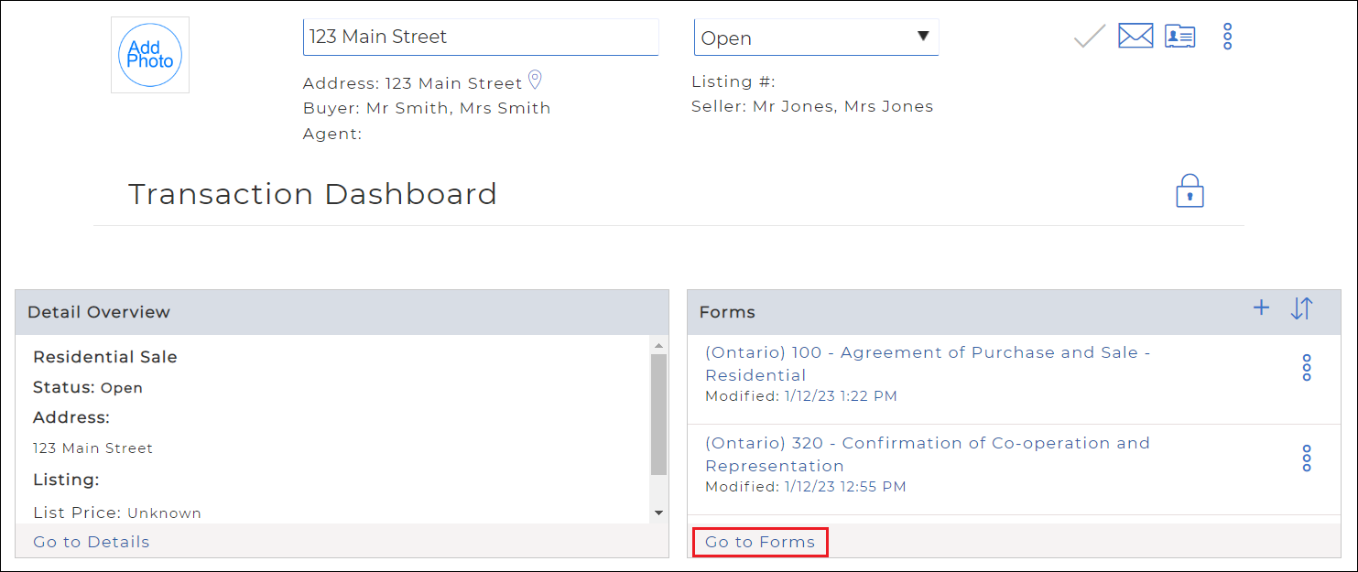The width and height of the screenshot is (1358, 572).
Task: Click the Forms sort arrows icon
Action: click(x=1301, y=309)
